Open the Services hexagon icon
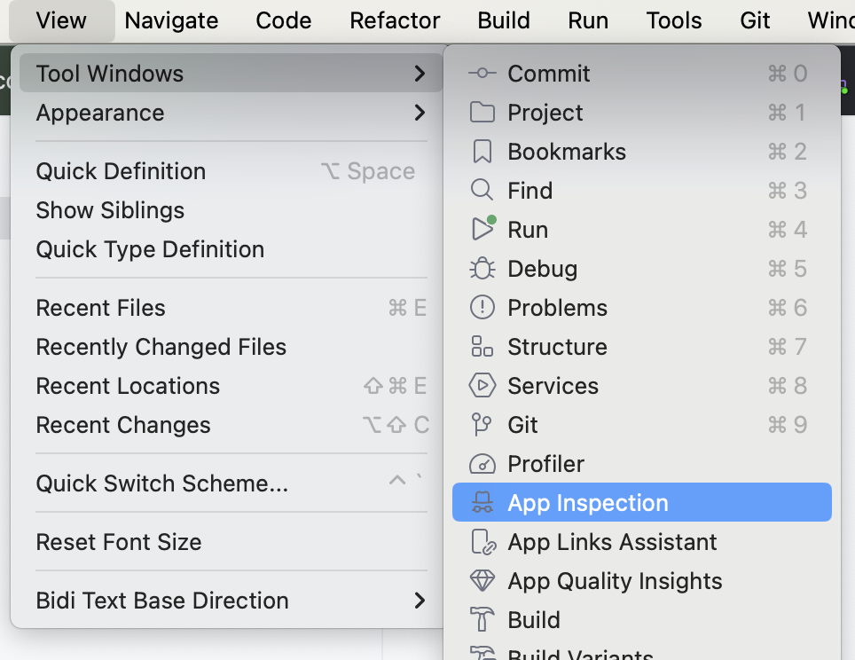This screenshot has width=855, height=660. coord(482,386)
